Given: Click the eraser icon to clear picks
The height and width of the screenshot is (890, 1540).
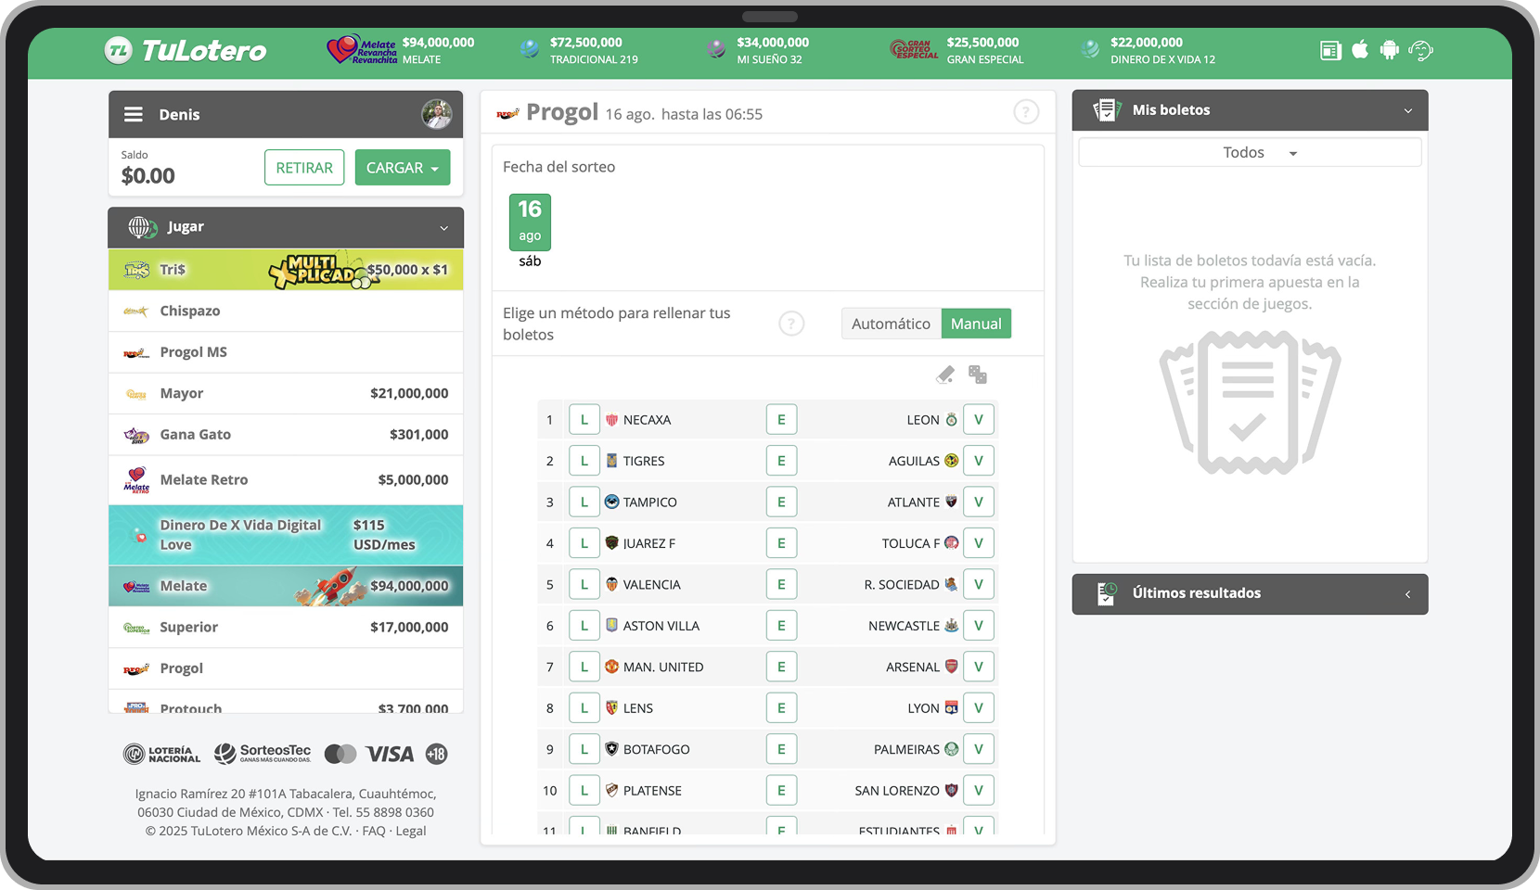Looking at the screenshot, I should pos(945,375).
